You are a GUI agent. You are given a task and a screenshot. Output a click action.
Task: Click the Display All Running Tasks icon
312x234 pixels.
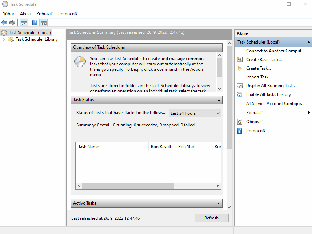(240, 86)
